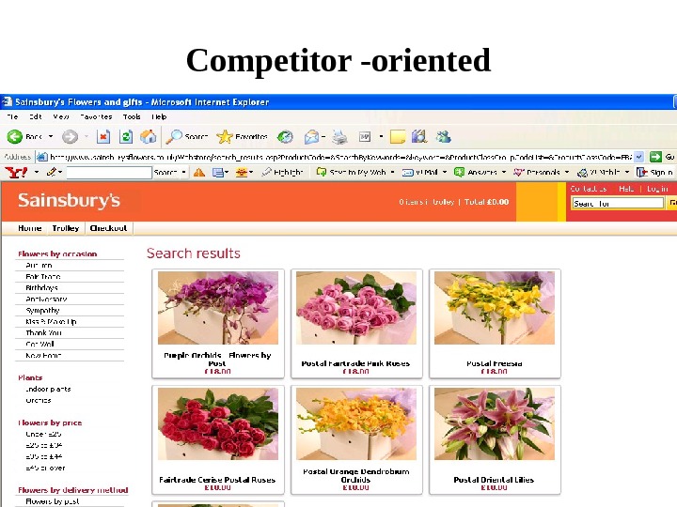Open the File menu
The height and width of the screenshot is (507, 677).
[12, 116]
